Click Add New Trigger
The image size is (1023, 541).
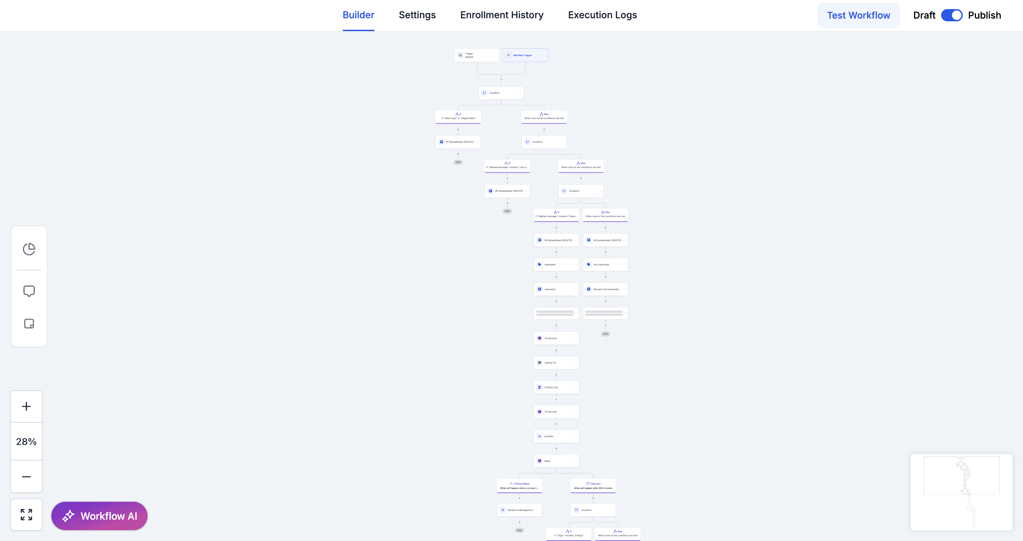tap(525, 55)
